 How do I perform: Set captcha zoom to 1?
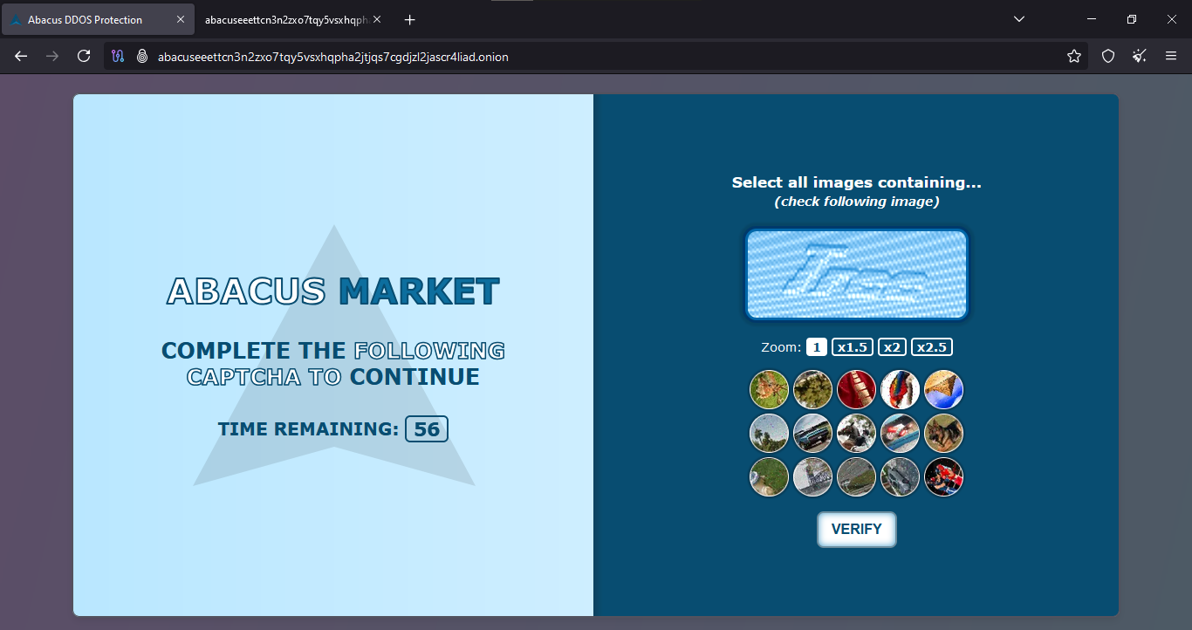[x=816, y=347]
